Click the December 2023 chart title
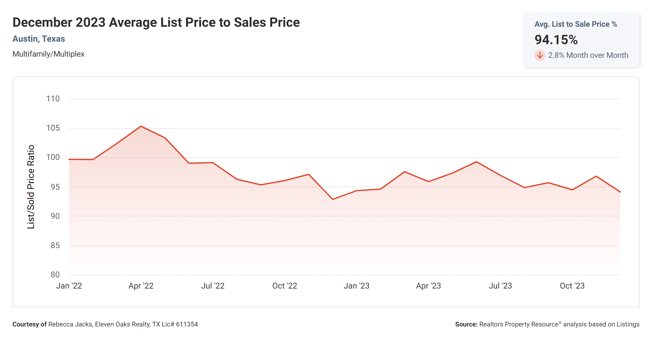The width and height of the screenshot is (652, 342). point(156,22)
